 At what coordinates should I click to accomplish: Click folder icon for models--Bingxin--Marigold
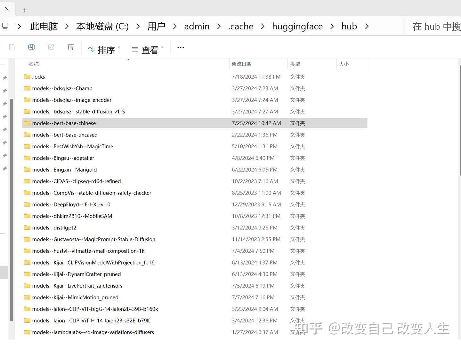(x=27, y=170)
